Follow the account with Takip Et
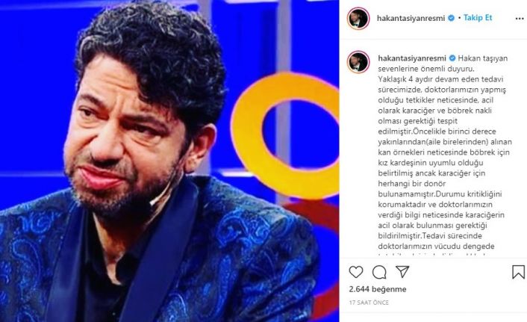This screenshot has width=527, height=322. [478, 17]
